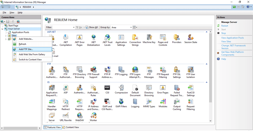Screen dimensions: 253x131
Task: Click Stop in Actions pane
Action: 223,33
